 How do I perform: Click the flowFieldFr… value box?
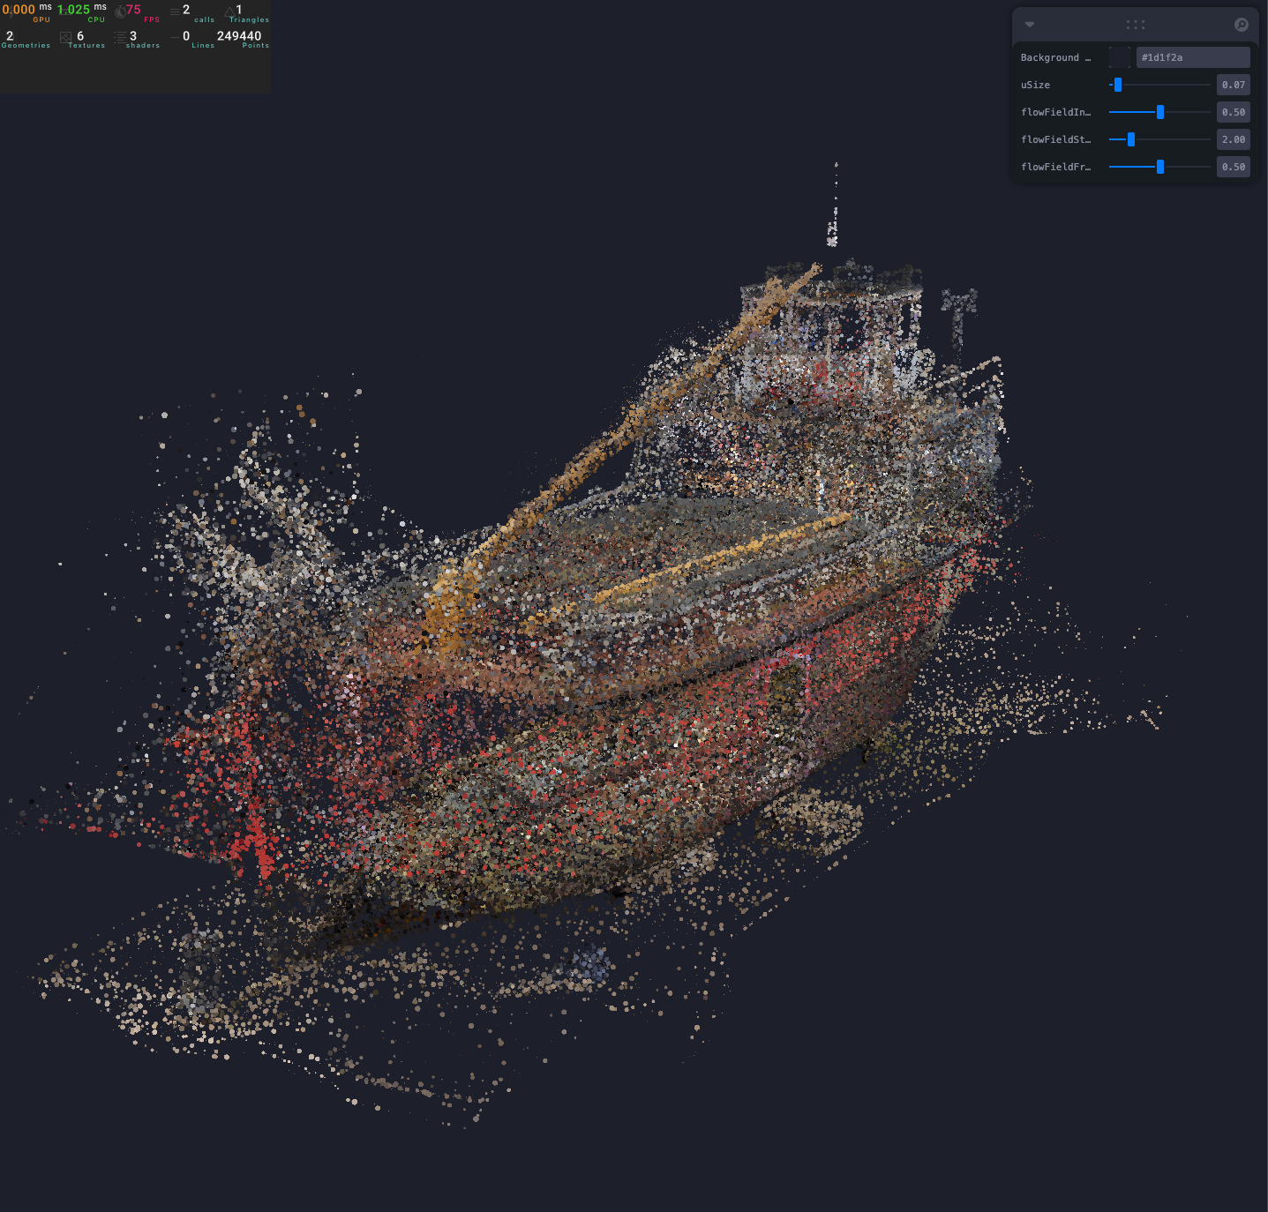(x=1233, y=167)
